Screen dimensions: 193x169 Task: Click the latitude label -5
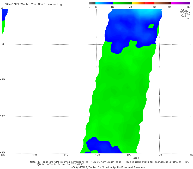click(2, 44)
